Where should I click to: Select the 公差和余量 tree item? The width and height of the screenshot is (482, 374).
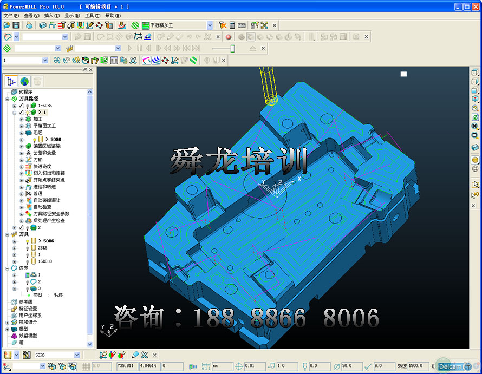pyautogui.click(x=44, y=153)
